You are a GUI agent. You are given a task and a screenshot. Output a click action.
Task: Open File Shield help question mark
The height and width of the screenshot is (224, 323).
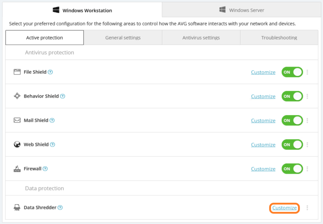pyautogui.click(x=50, y=72)
